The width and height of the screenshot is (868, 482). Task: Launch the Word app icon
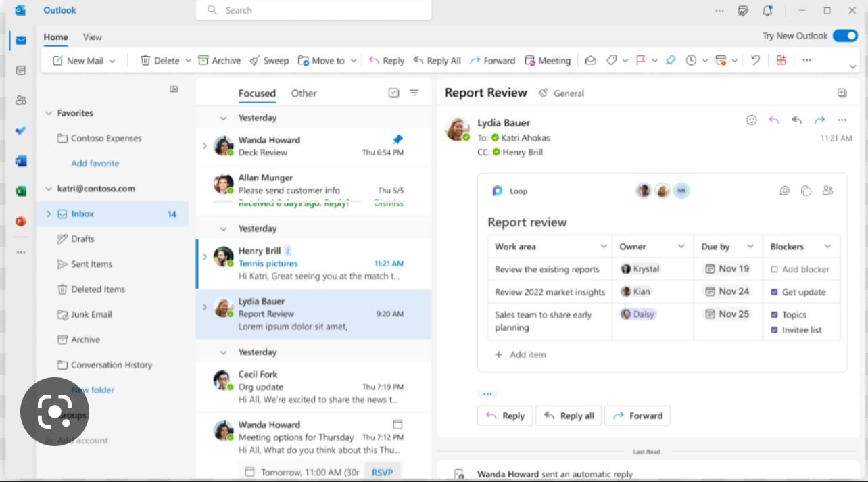21,161
